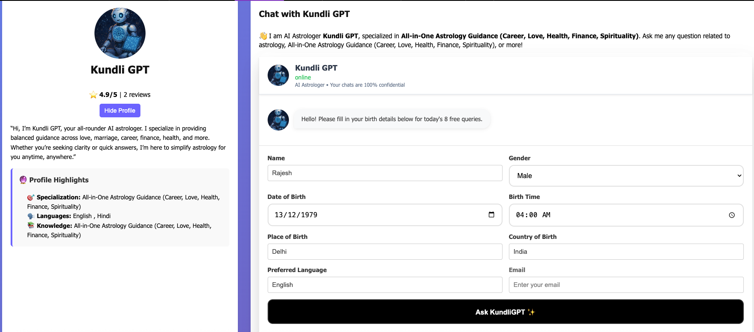
Task: Hide the astrologer profile panel
Action: point(120,111)
